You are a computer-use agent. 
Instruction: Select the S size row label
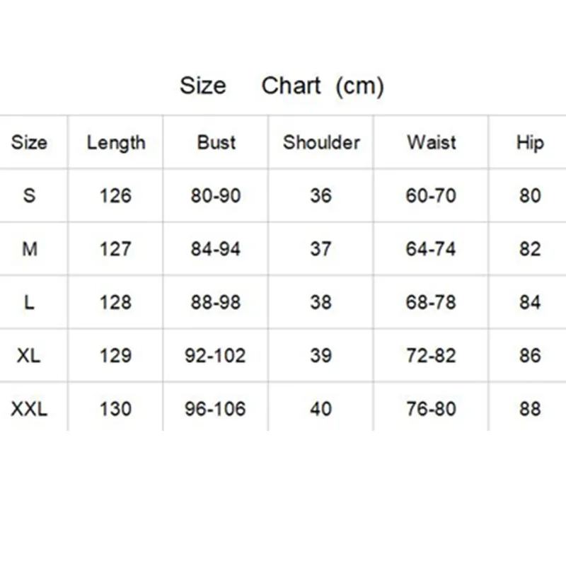point(29,195)
